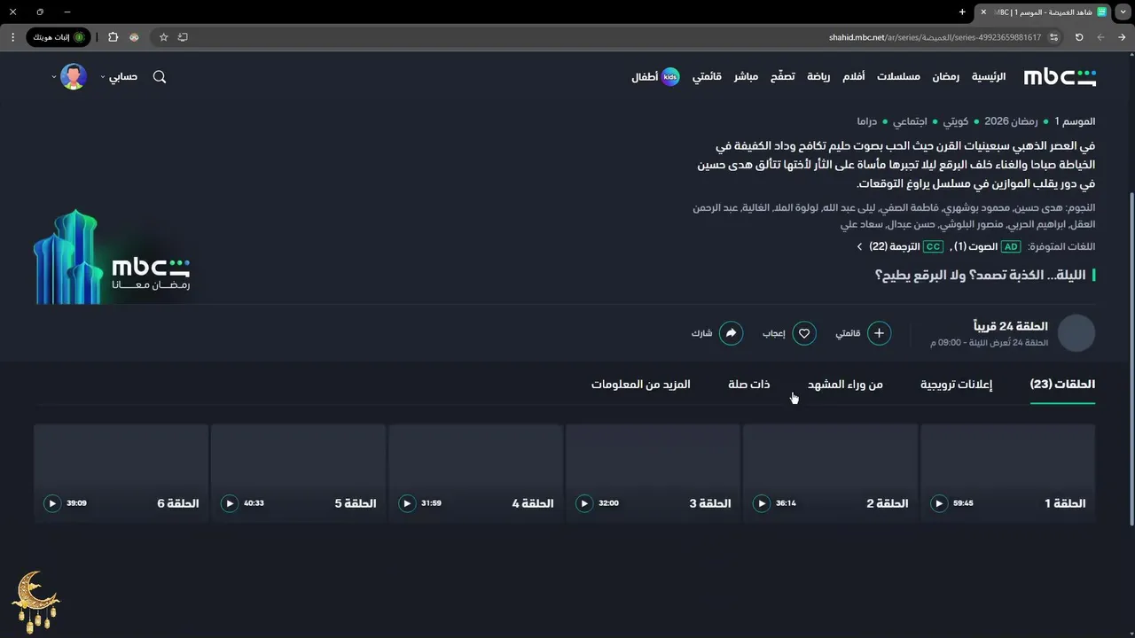Open the search magnifier icon
The image size is (1135, 638).
click(160, 77)
